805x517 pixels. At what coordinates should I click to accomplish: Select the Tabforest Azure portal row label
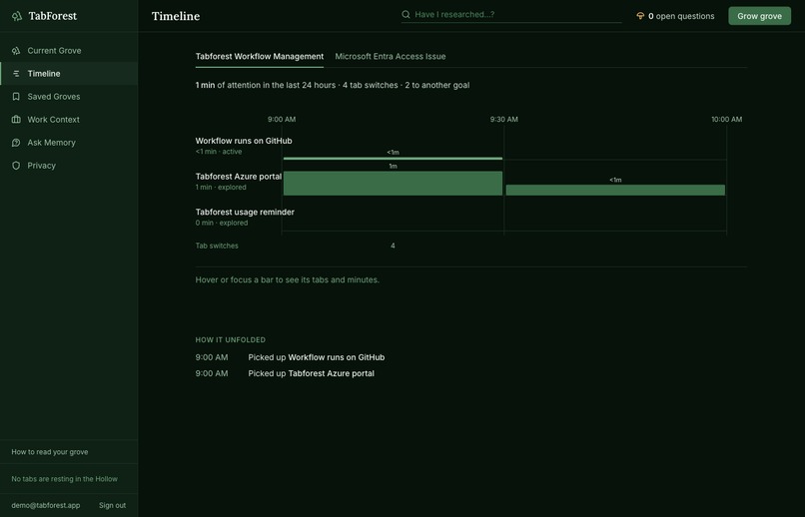[x=239, y=176]
